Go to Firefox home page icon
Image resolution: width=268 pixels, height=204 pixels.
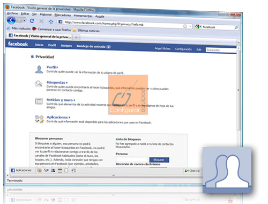click(51, 22)
